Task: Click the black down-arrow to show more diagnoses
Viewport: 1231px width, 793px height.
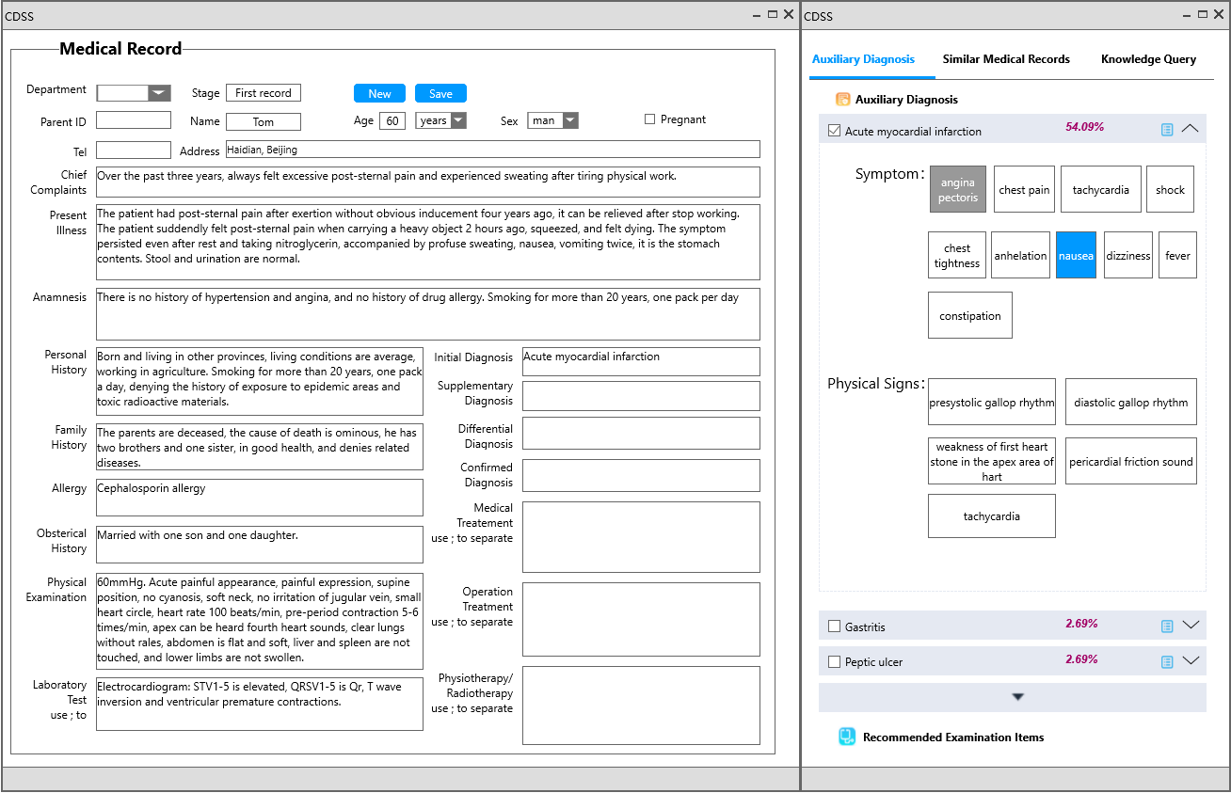Action: pyautogui.click(x=1017, y=697)
